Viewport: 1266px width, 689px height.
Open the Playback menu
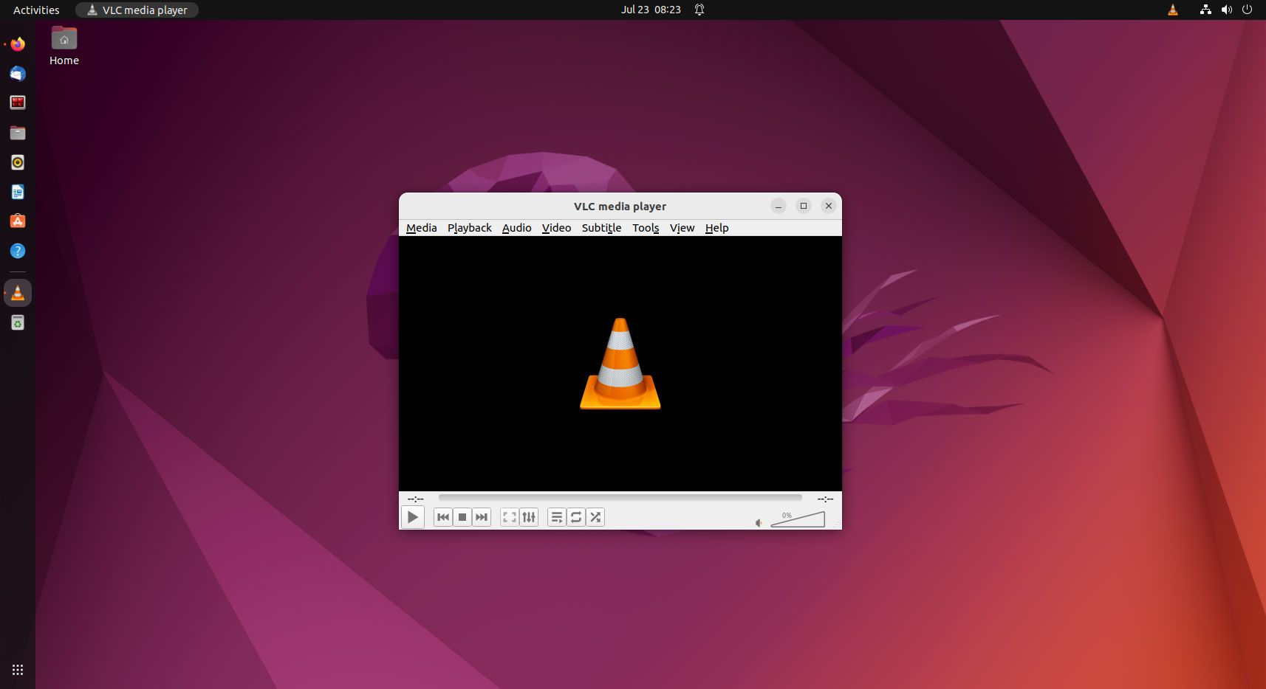469,228
